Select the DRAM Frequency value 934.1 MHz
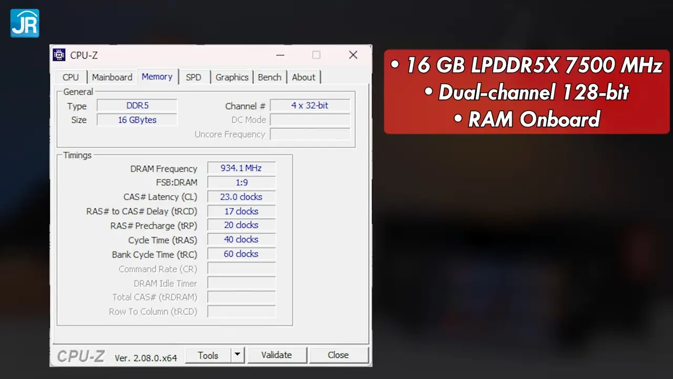The image size is (673, 379). tap(241, 168)
